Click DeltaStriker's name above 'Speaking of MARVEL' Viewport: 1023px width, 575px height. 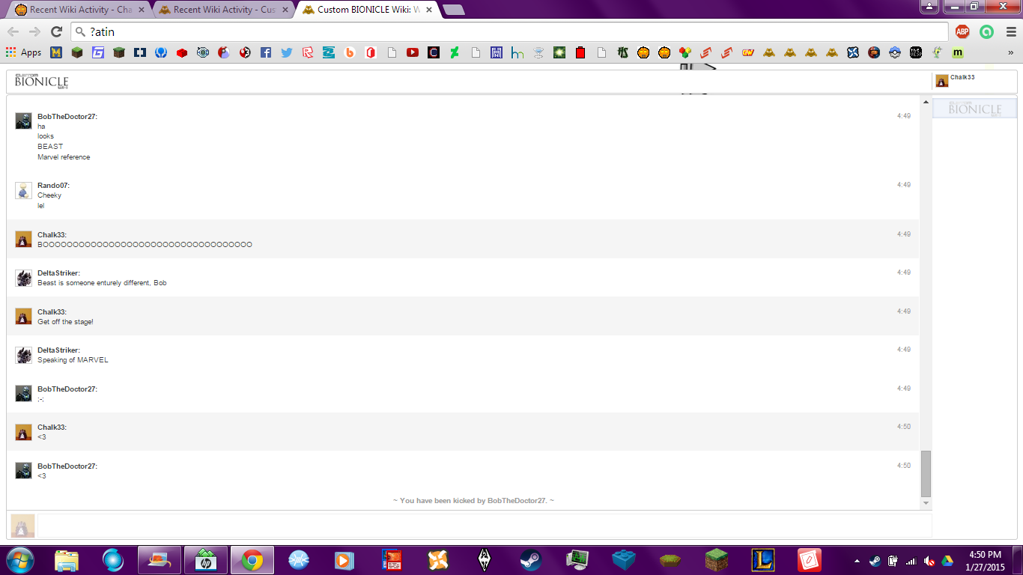58,350
